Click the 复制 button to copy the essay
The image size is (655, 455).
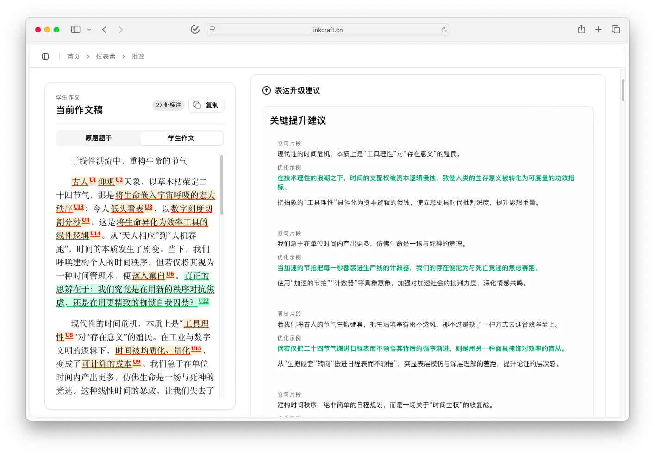206,105
